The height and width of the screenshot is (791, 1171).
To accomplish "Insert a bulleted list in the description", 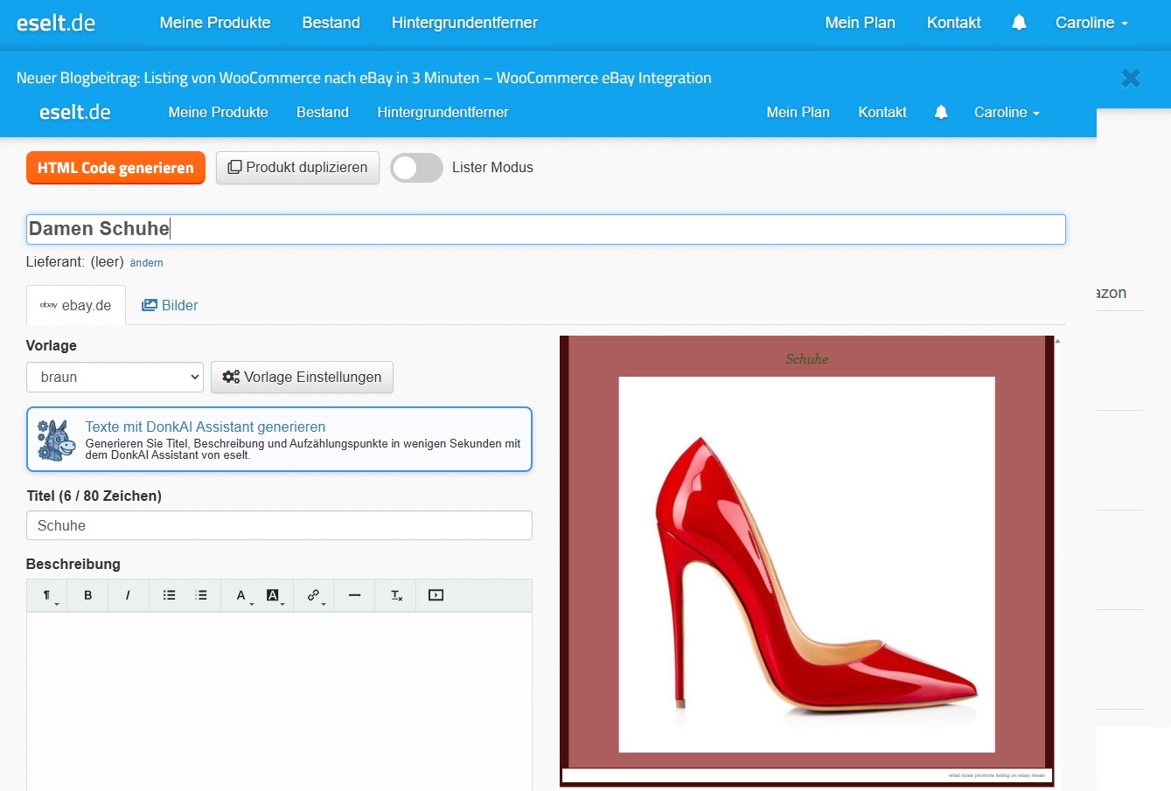I will click(x=169, y=595).
